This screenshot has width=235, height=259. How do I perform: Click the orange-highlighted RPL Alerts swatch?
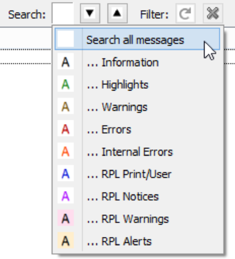pos(66,241)
